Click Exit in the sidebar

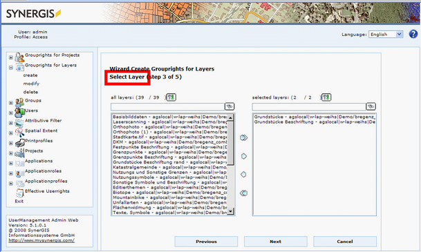[x=19, y=201]
